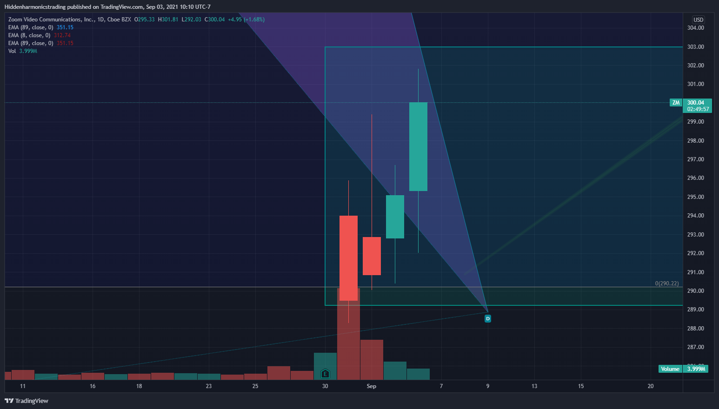The width and height of the screenshot is (719, 409).
Task: Click the Volume label tag
Action: pyautogui.click(x=670, y=369)
